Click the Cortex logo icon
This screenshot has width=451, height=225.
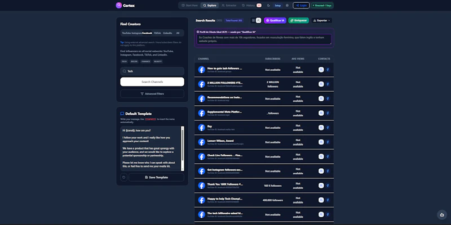tap(119, 6)
